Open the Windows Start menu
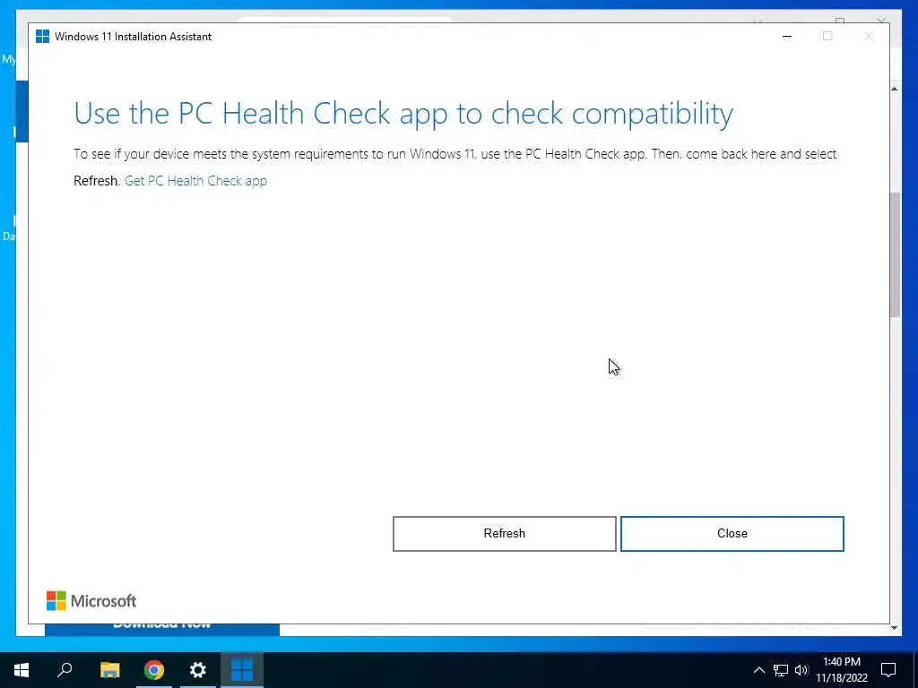The width and height of the screenshot is (918, 688). [22, 670]
